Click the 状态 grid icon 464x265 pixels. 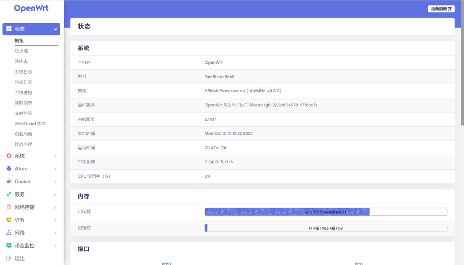point(9,28)
